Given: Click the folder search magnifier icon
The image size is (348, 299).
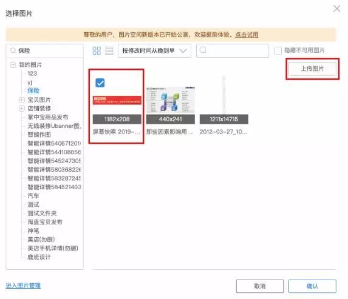Looking at the screenshot, I should 13,50.
